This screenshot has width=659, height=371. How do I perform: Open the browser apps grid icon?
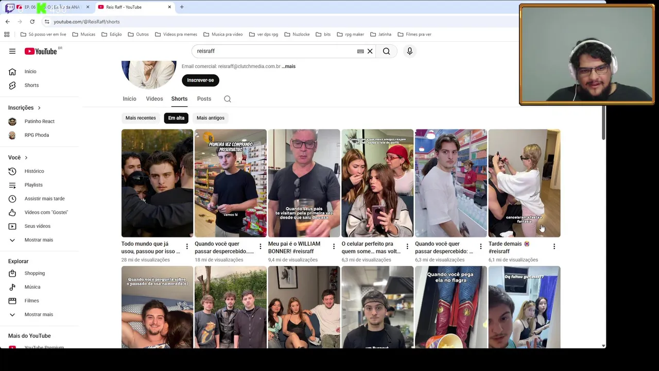pos(7,35)
